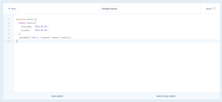Click SAVE & RUN QUERY button

(166, 96)
